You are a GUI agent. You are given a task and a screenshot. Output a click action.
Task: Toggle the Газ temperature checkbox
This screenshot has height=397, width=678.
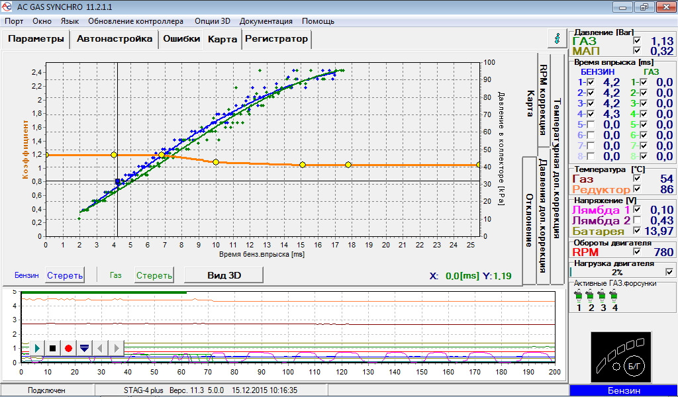636,178
